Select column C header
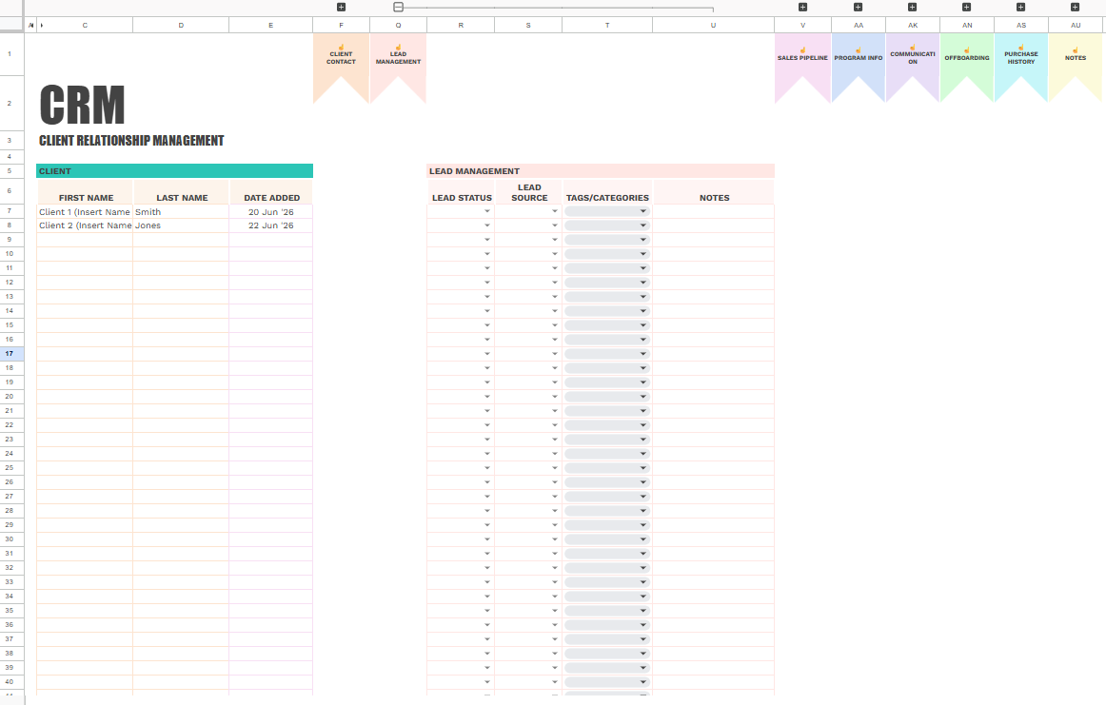The image size is (1106, 705). [85, 26]
